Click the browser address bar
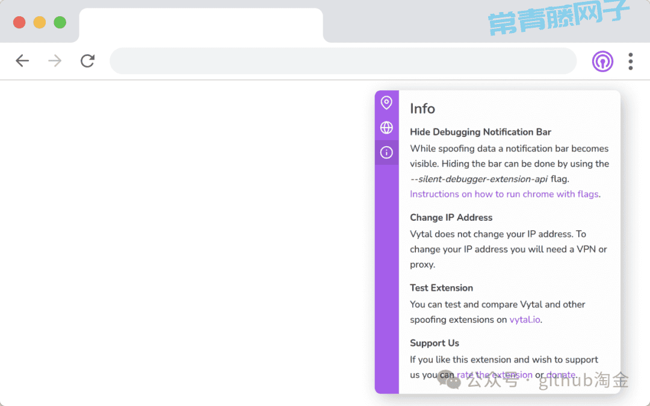 tap(343, 61)
